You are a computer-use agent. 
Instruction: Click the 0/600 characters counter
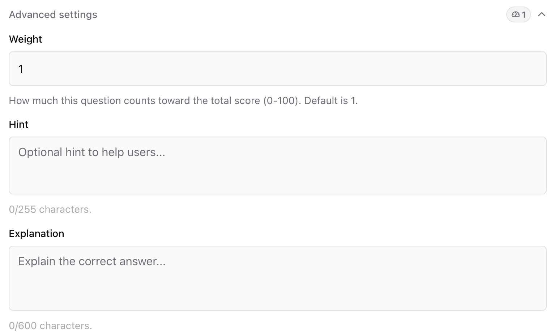[51, 326]
